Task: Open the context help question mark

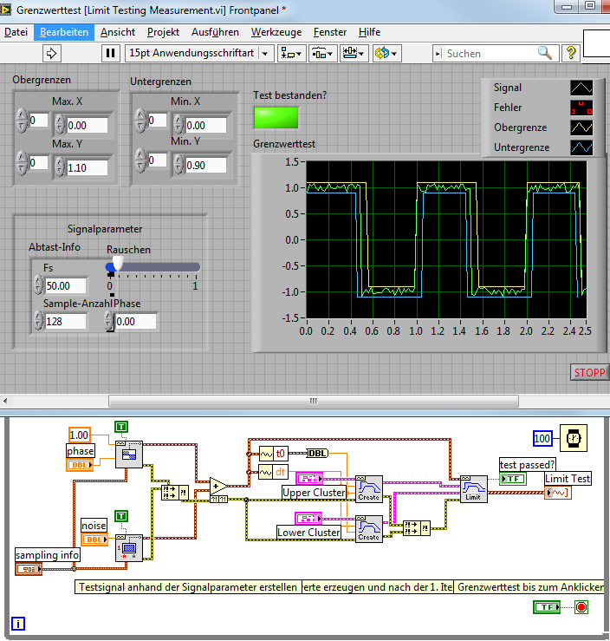Action: click(x=571, y=53)
